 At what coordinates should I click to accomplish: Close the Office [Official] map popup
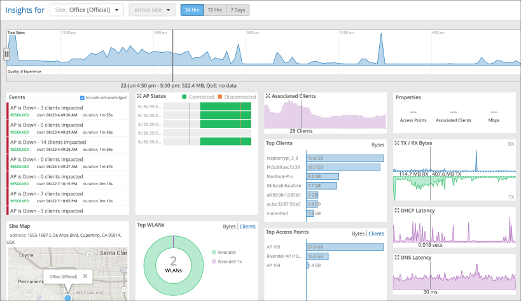85,276
